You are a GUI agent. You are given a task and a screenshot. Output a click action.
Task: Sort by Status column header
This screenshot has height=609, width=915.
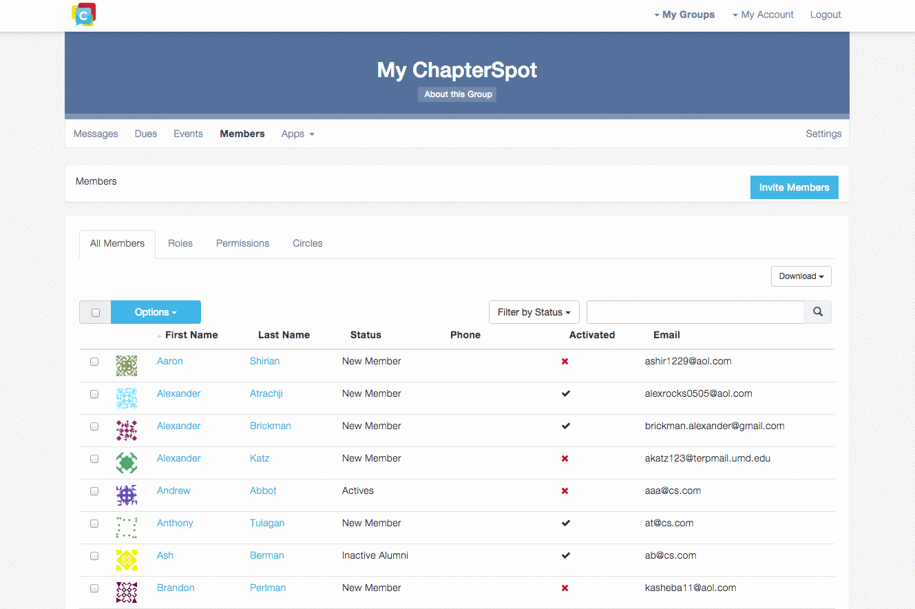click(366, 335)
